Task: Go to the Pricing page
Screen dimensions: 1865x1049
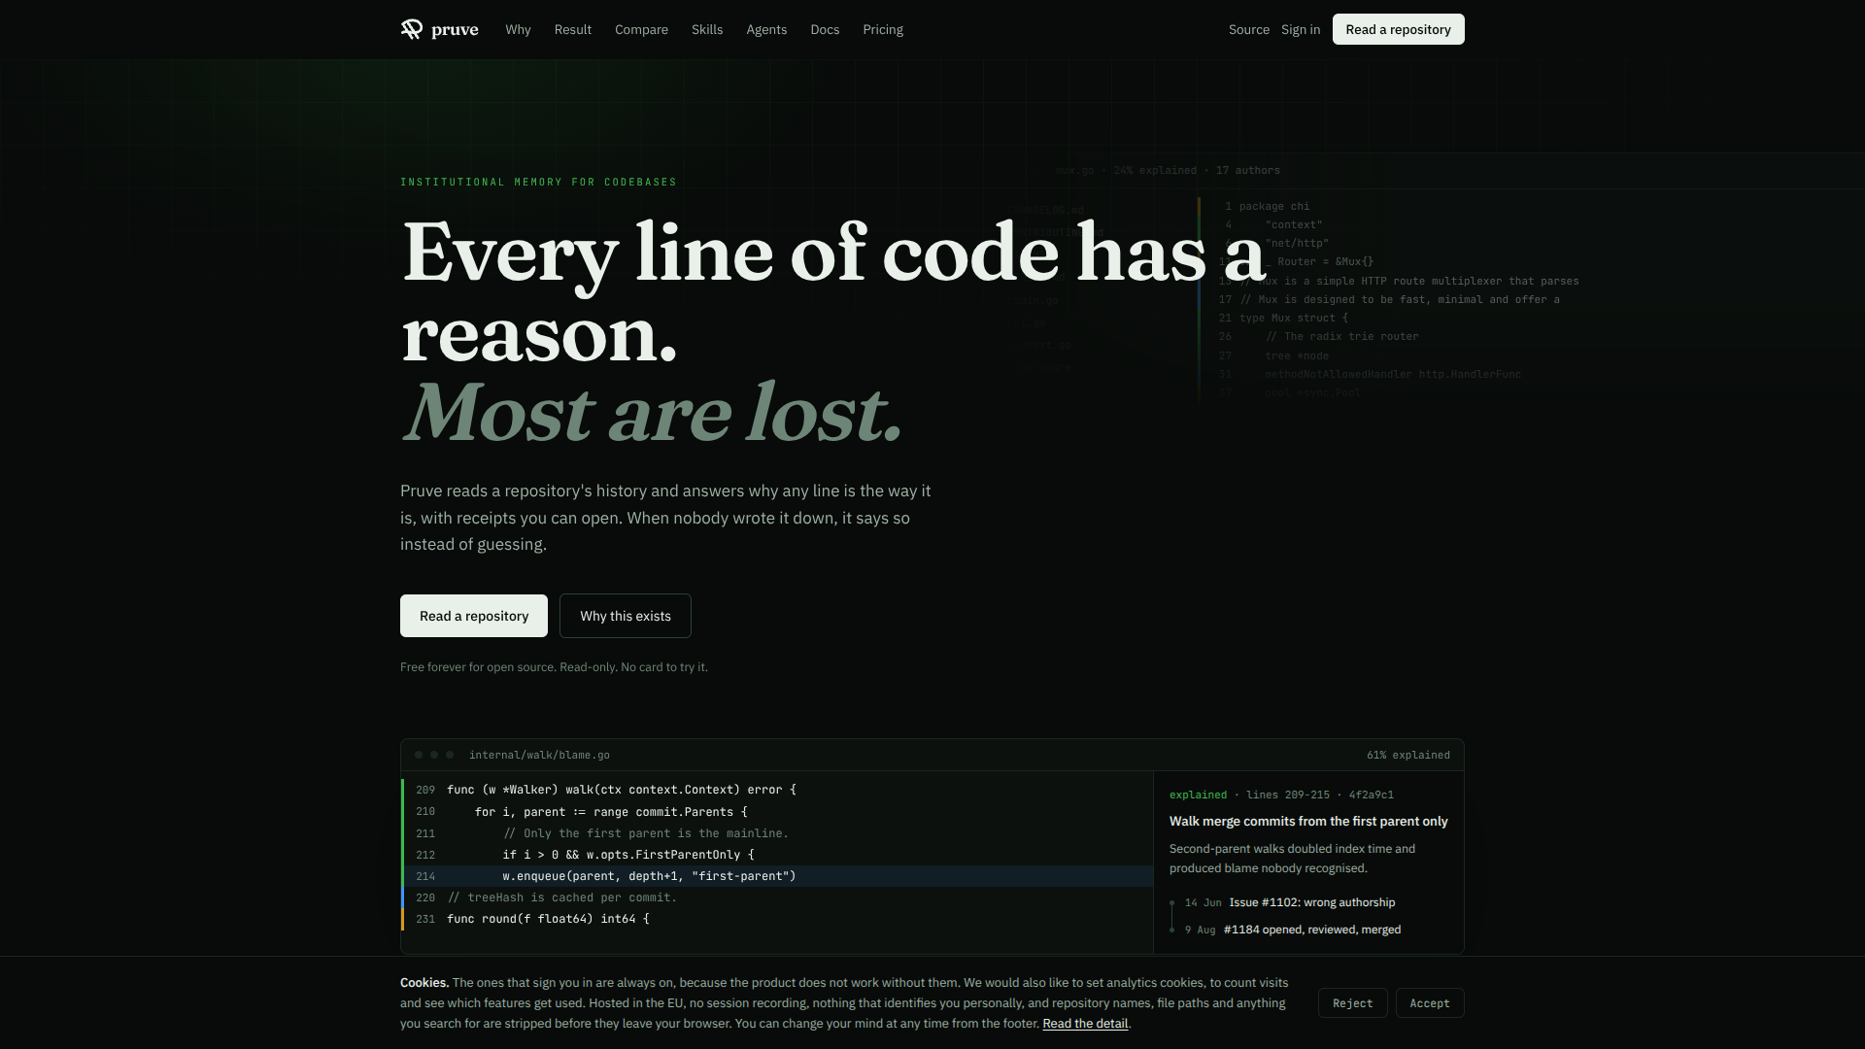Action: coord(883,29)
